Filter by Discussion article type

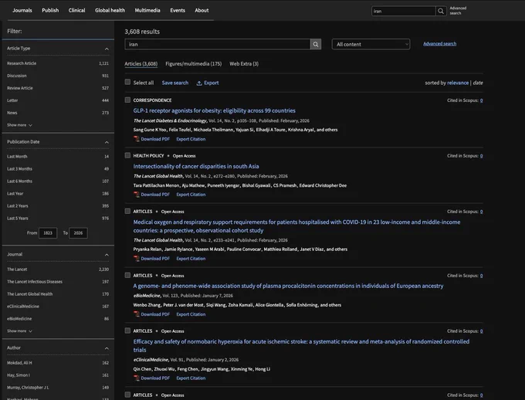click(58, 76)
